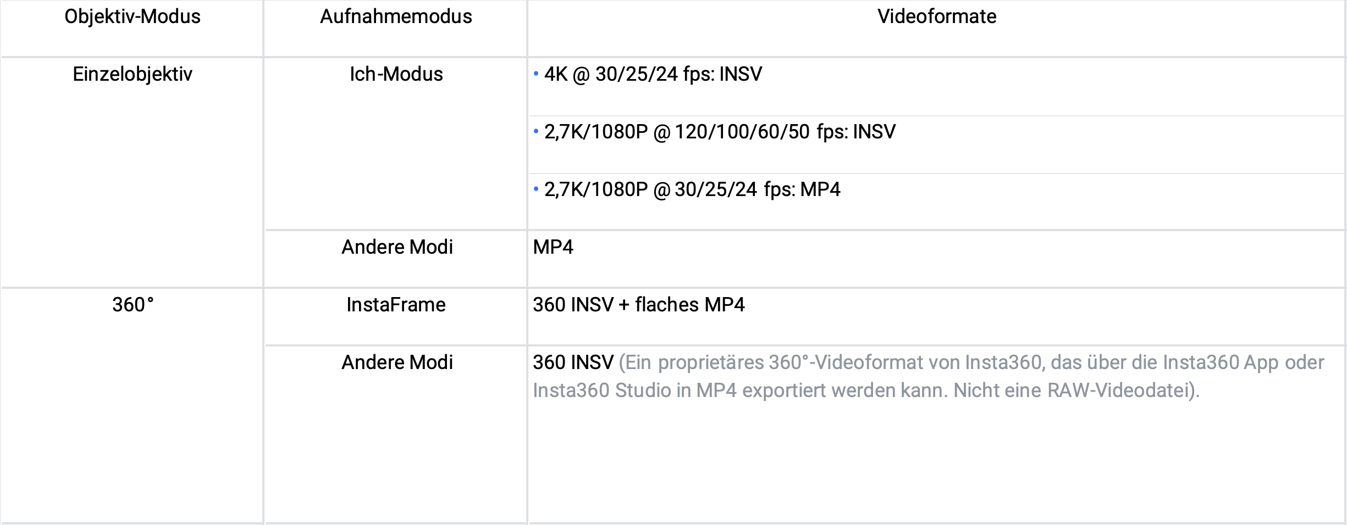This screenshot has width=1347, height=525.
Task: Click the 360° lens mode cell
Action: click(133, 305)
